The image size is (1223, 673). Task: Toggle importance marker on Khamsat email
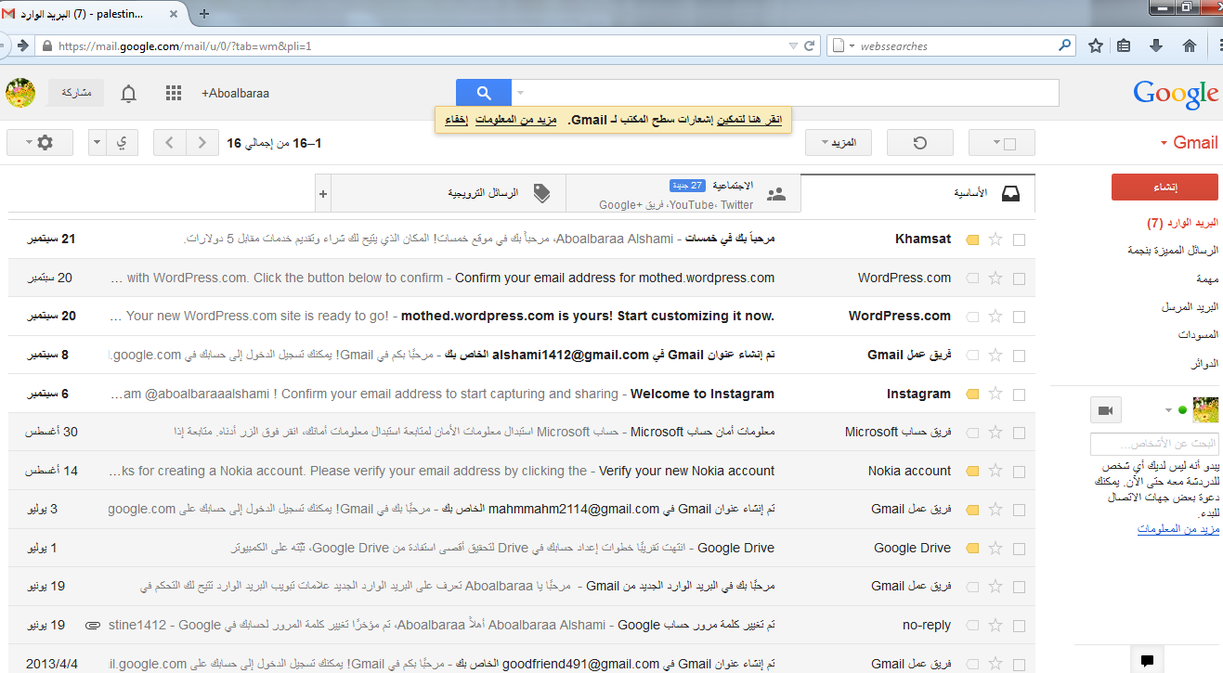[x=972, y=239]
